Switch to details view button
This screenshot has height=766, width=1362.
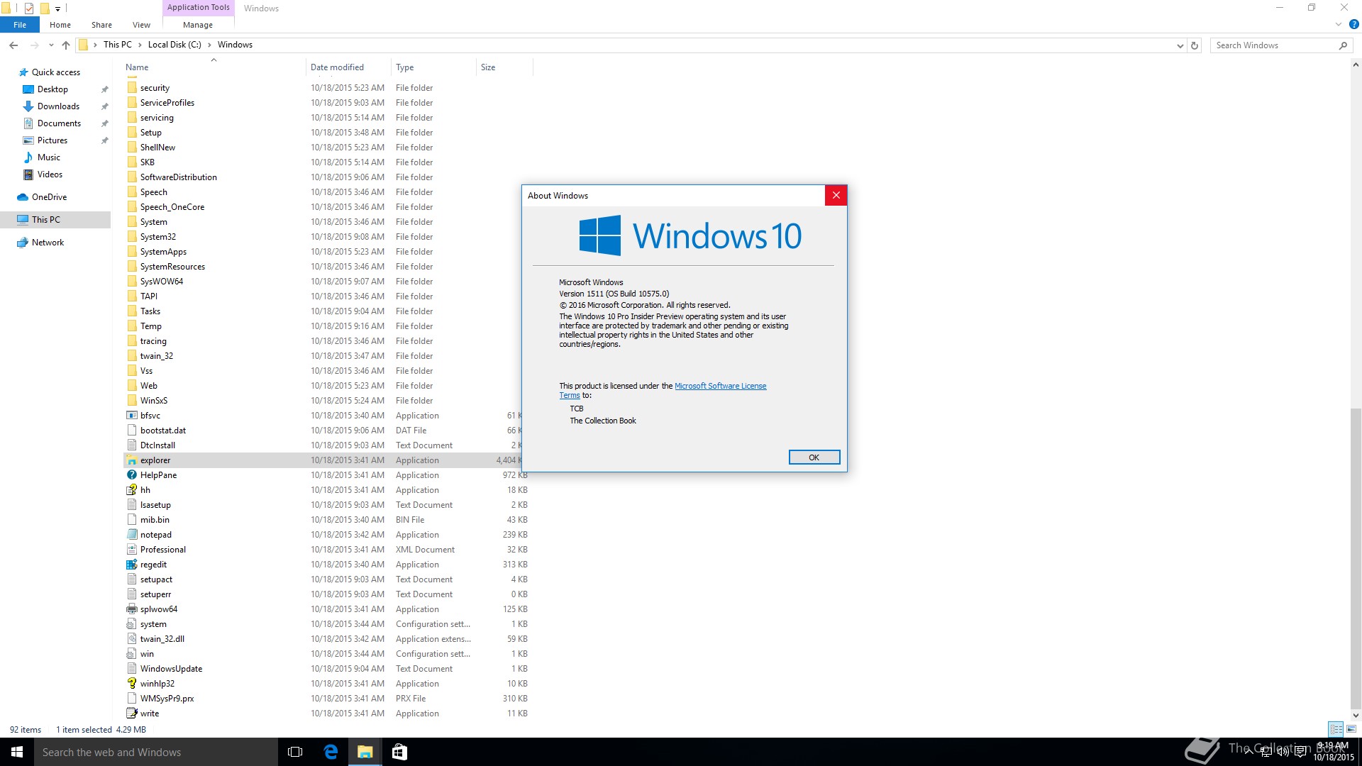(x=1336, y=729)
